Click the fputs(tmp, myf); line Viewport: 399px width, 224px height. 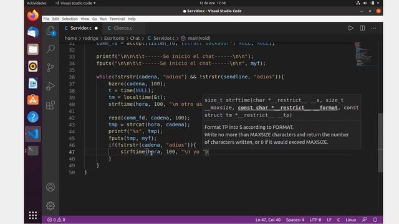132,138
